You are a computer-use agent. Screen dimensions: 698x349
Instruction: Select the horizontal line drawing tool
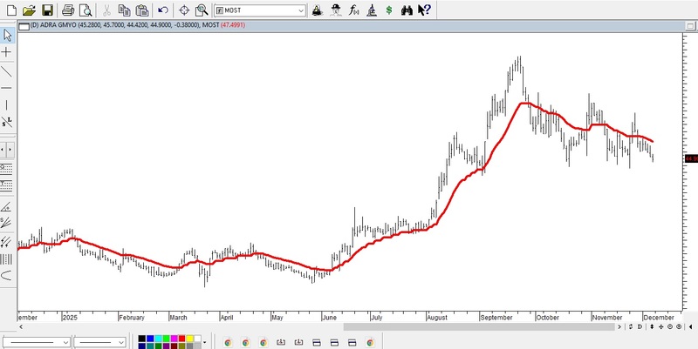[x=7, y=88]
